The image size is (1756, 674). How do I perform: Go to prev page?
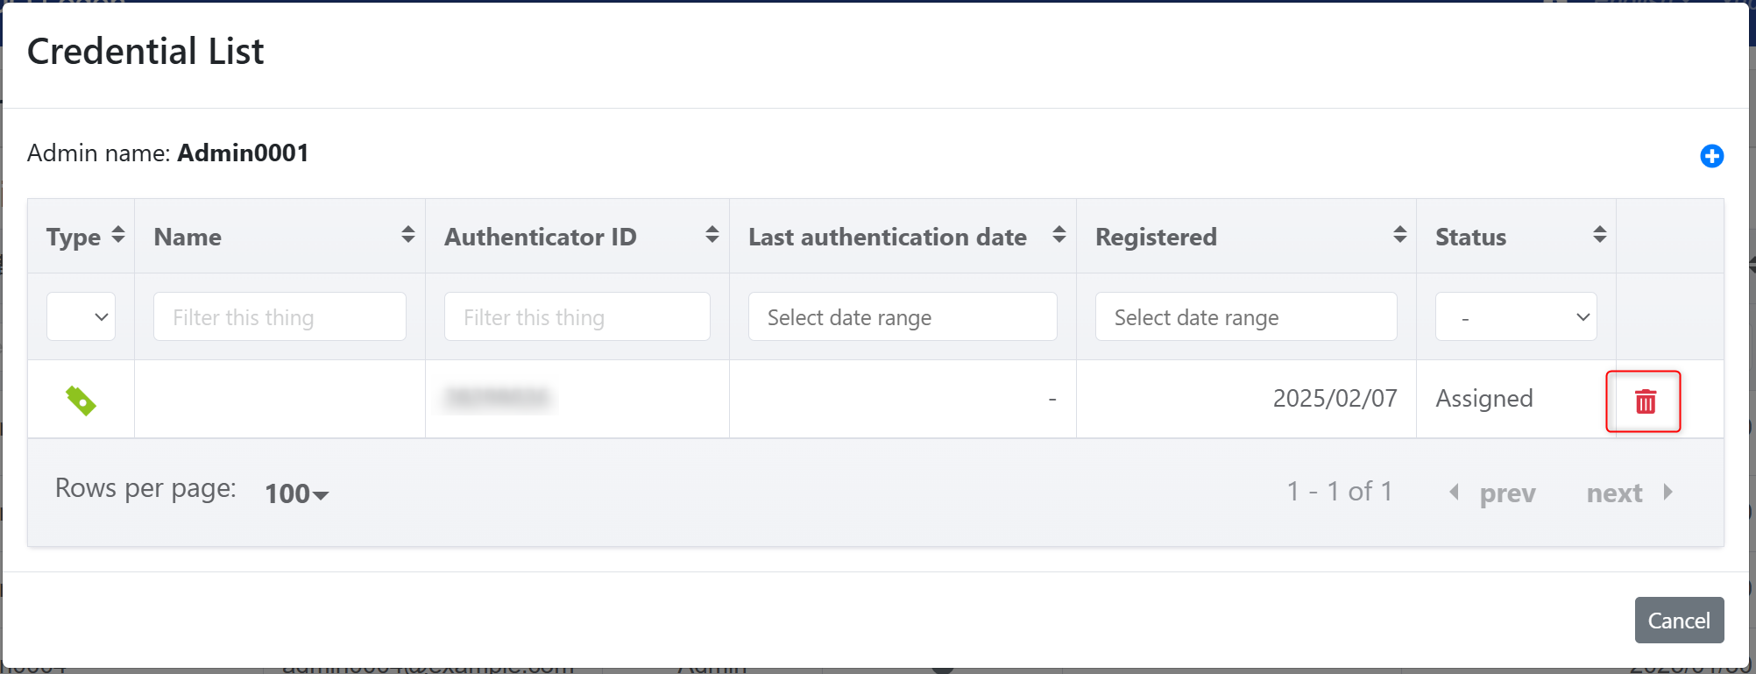1492,493
